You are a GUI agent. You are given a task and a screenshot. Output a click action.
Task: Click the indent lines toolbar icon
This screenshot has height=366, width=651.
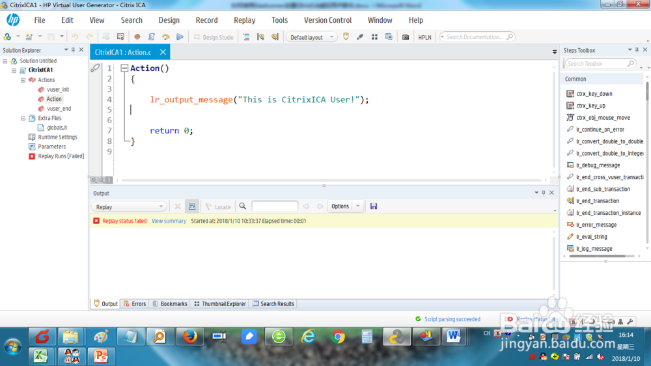point(246,37)
